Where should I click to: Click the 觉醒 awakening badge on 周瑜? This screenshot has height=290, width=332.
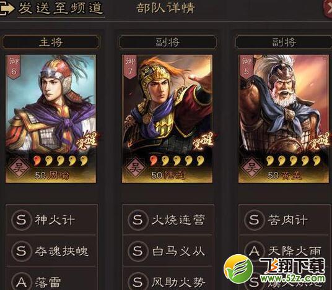pos(87,140)
